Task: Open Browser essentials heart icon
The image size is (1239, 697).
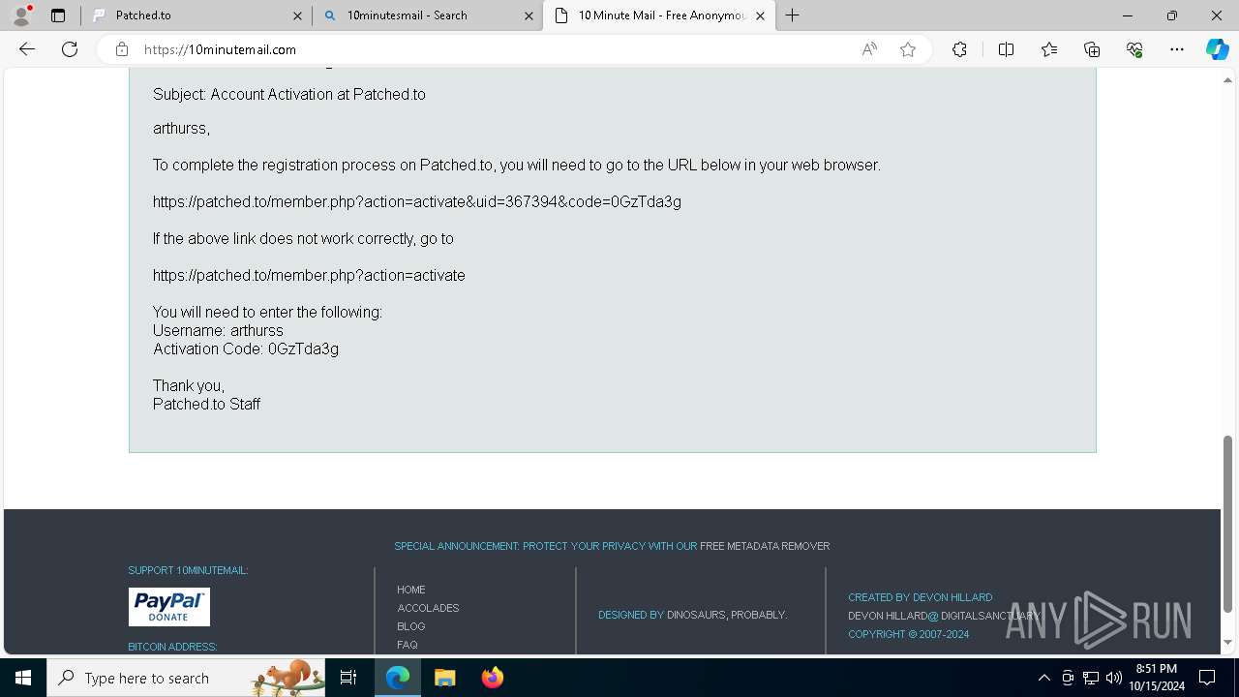Action: click(1134, 49)
